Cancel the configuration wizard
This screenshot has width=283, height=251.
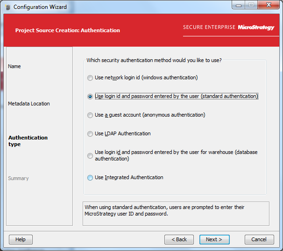point(259,239)
